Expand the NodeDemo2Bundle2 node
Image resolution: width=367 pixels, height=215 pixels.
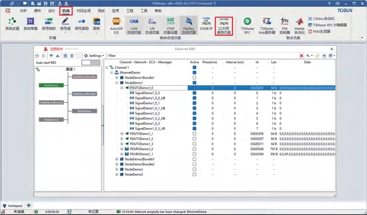pos(116,164)
